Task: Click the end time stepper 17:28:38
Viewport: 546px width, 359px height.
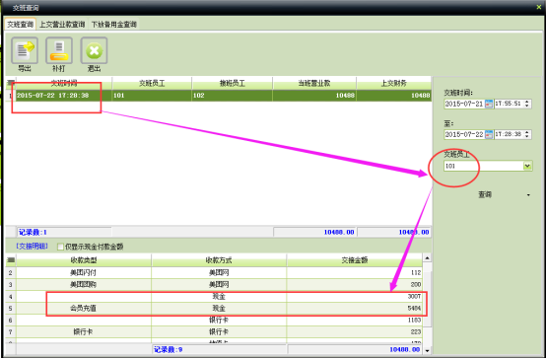Action: 527,134
